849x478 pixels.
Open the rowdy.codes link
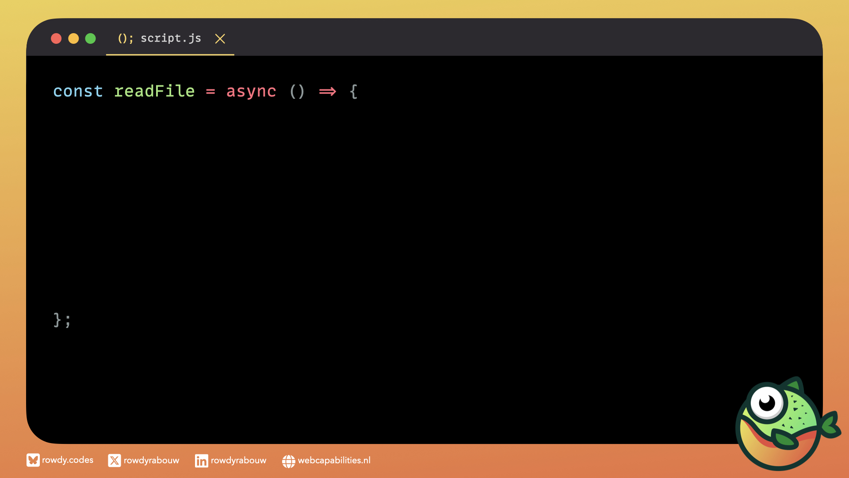pos(68,460)
